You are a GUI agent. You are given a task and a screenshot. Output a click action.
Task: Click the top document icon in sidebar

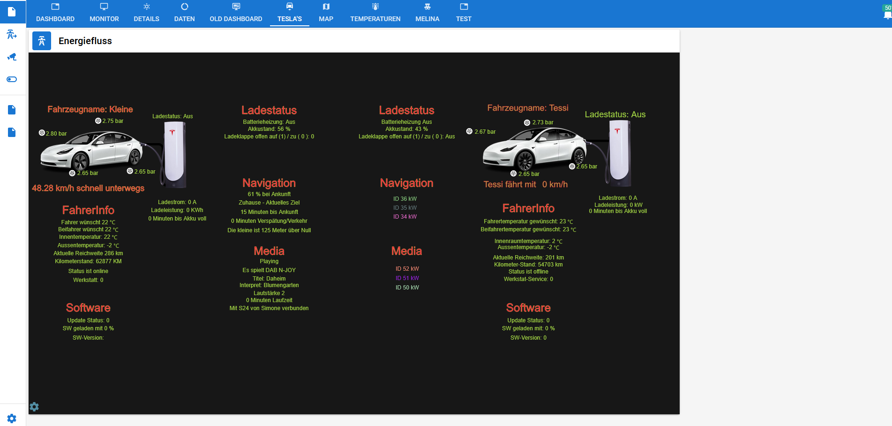(x=12, y=12)
